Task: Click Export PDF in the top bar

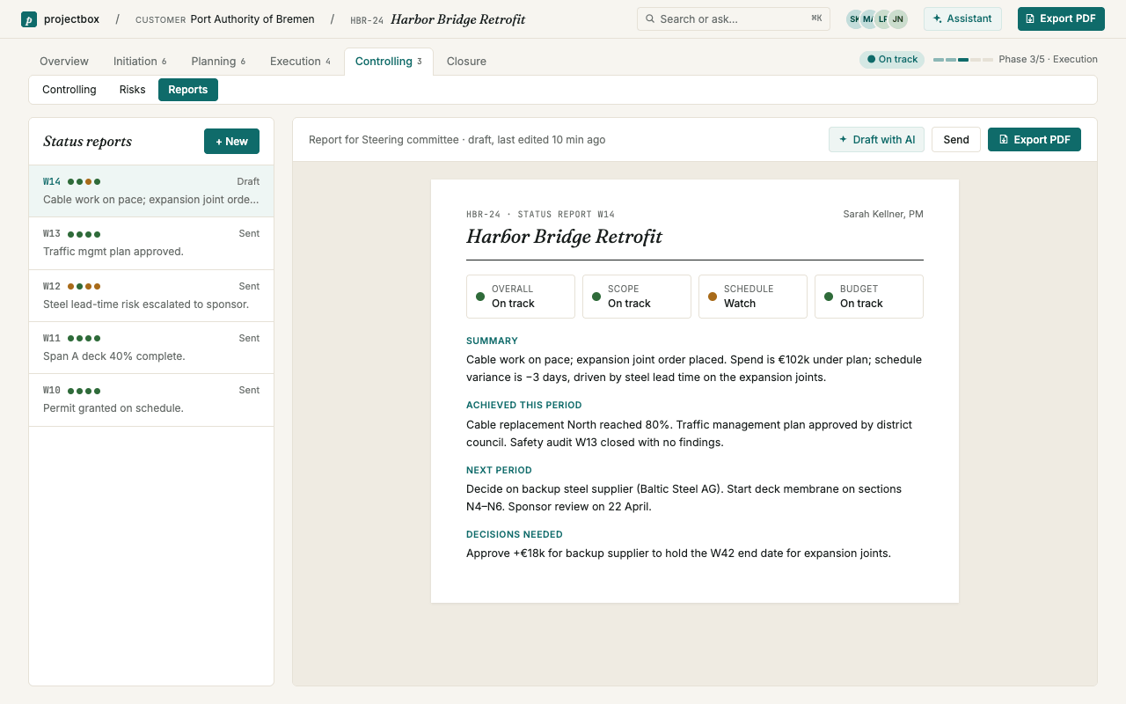Action: click(x=1061, y=18)
